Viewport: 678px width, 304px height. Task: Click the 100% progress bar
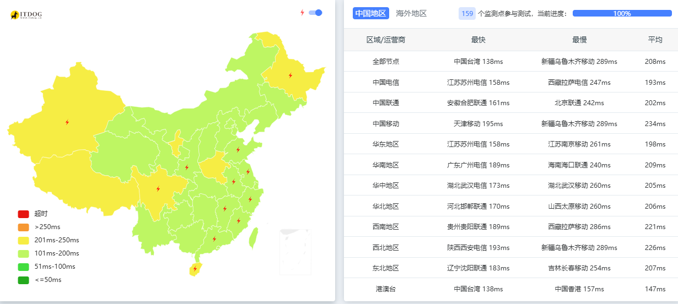point(622,13)
